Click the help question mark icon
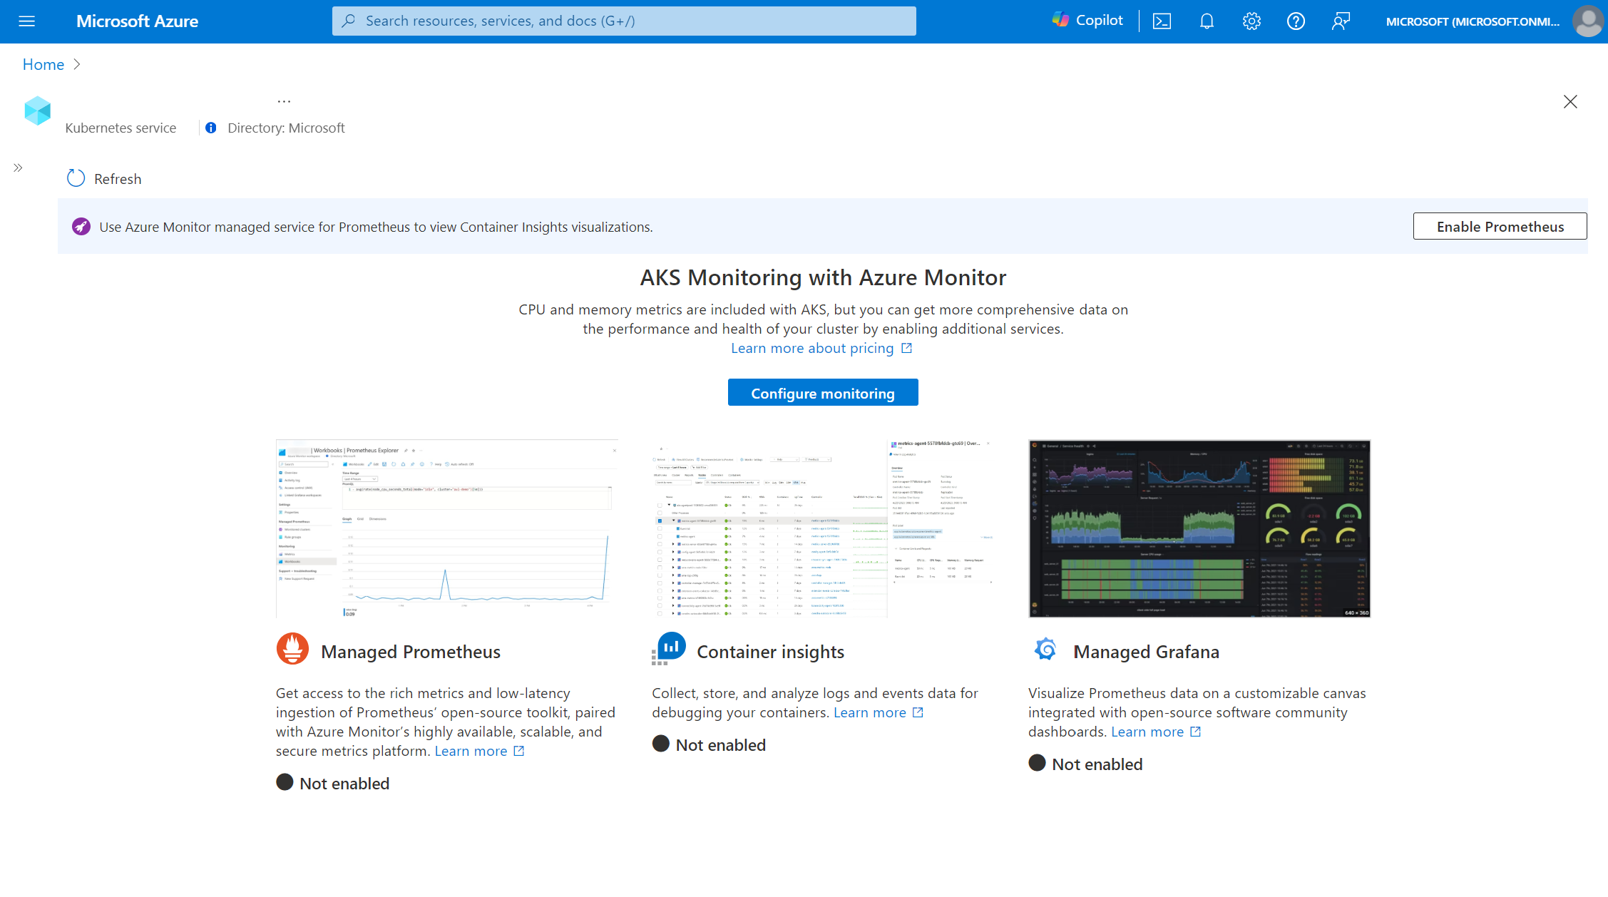1608x897 pixels. click(1296, 21)
